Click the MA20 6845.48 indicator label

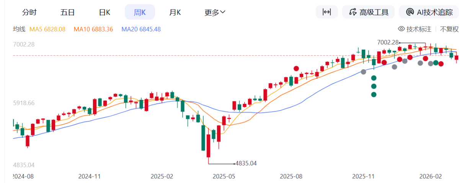[x=140, y=29]
